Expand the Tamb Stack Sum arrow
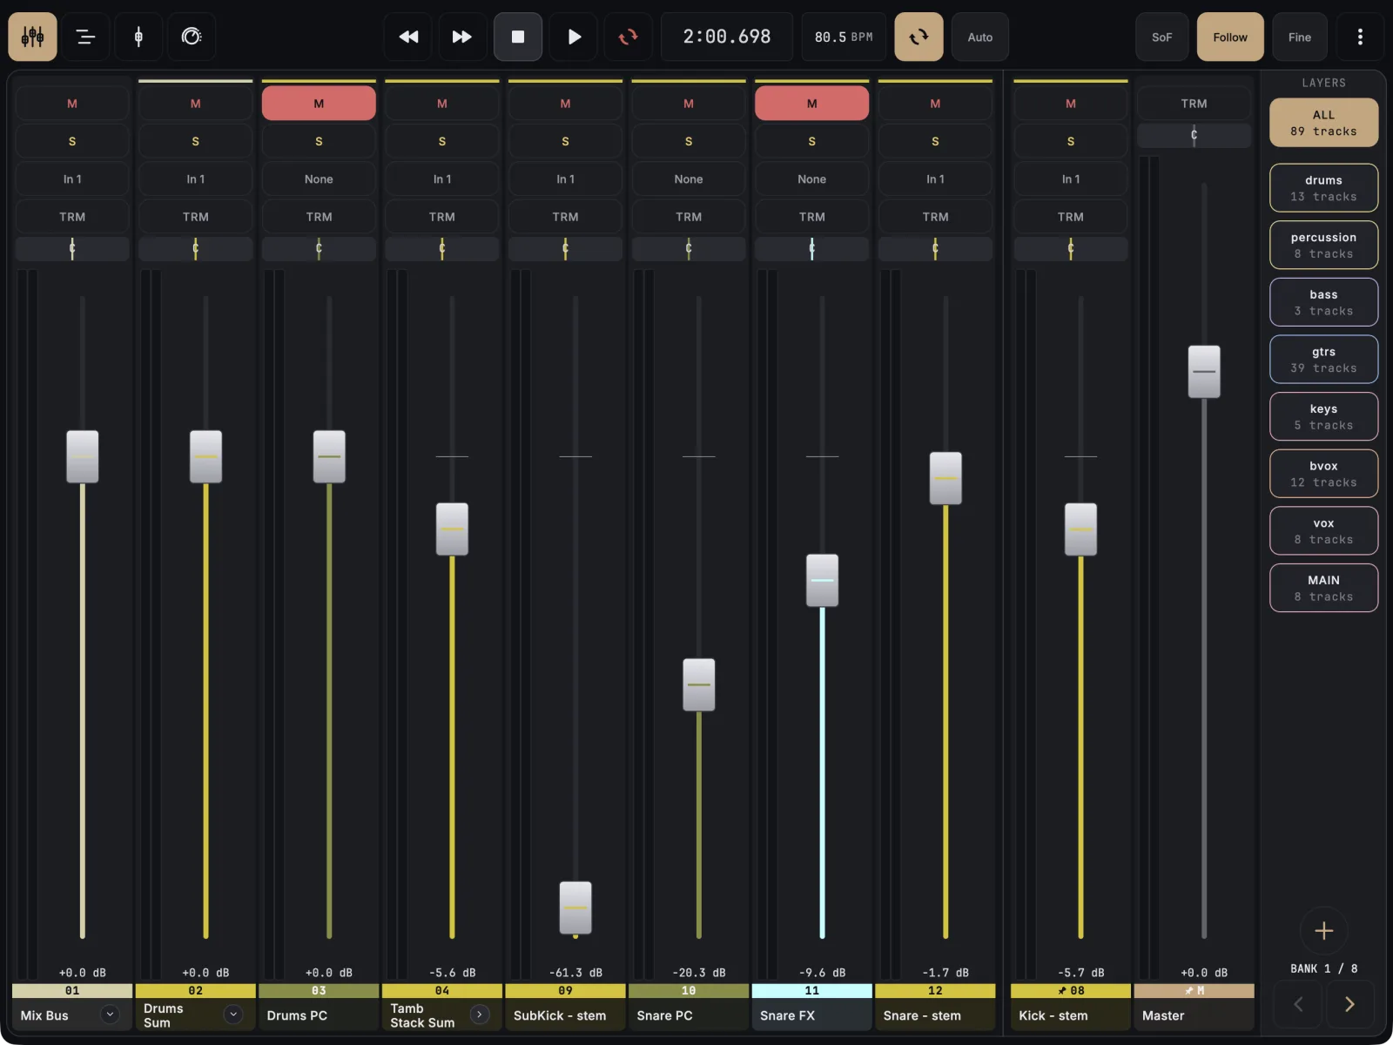 480,1015
